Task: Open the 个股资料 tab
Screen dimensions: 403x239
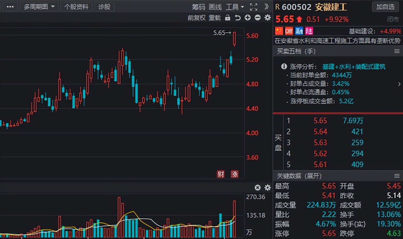Action: tap(77, 7)
